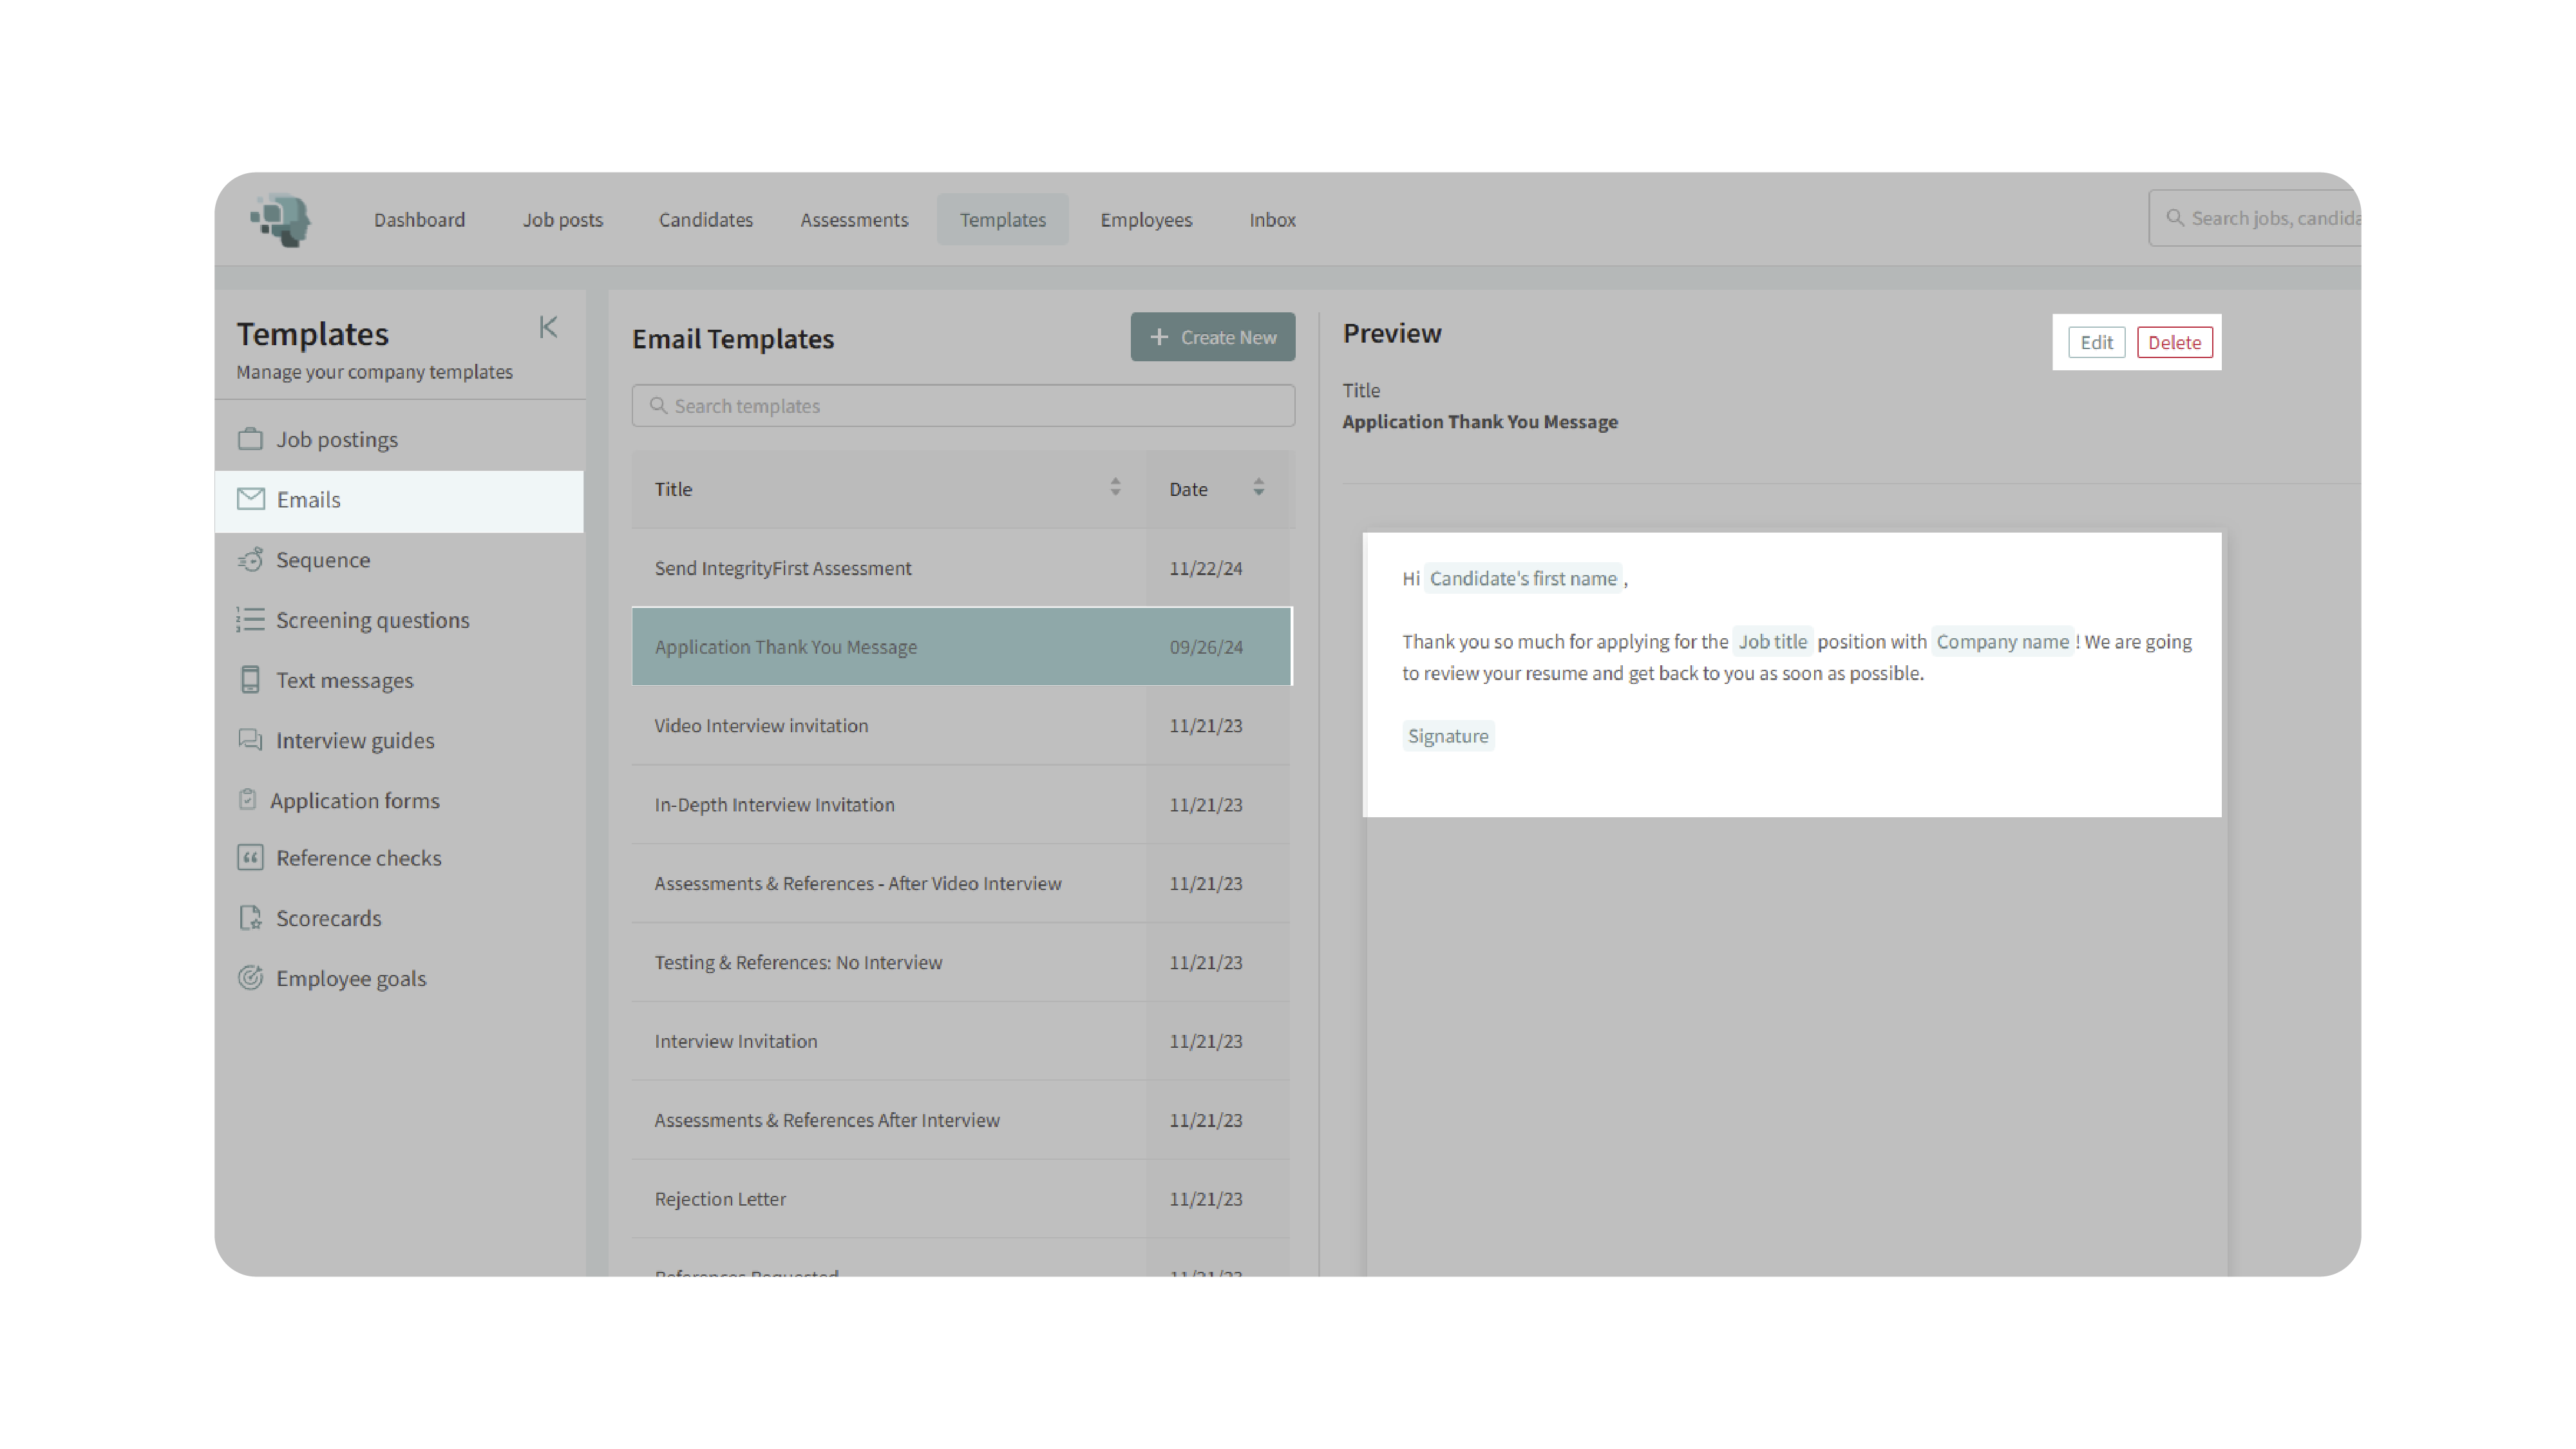Sort templates by Title column
This screenshot has height=1449, width=2576.
pyautogui.click(x=1115, y=488)
